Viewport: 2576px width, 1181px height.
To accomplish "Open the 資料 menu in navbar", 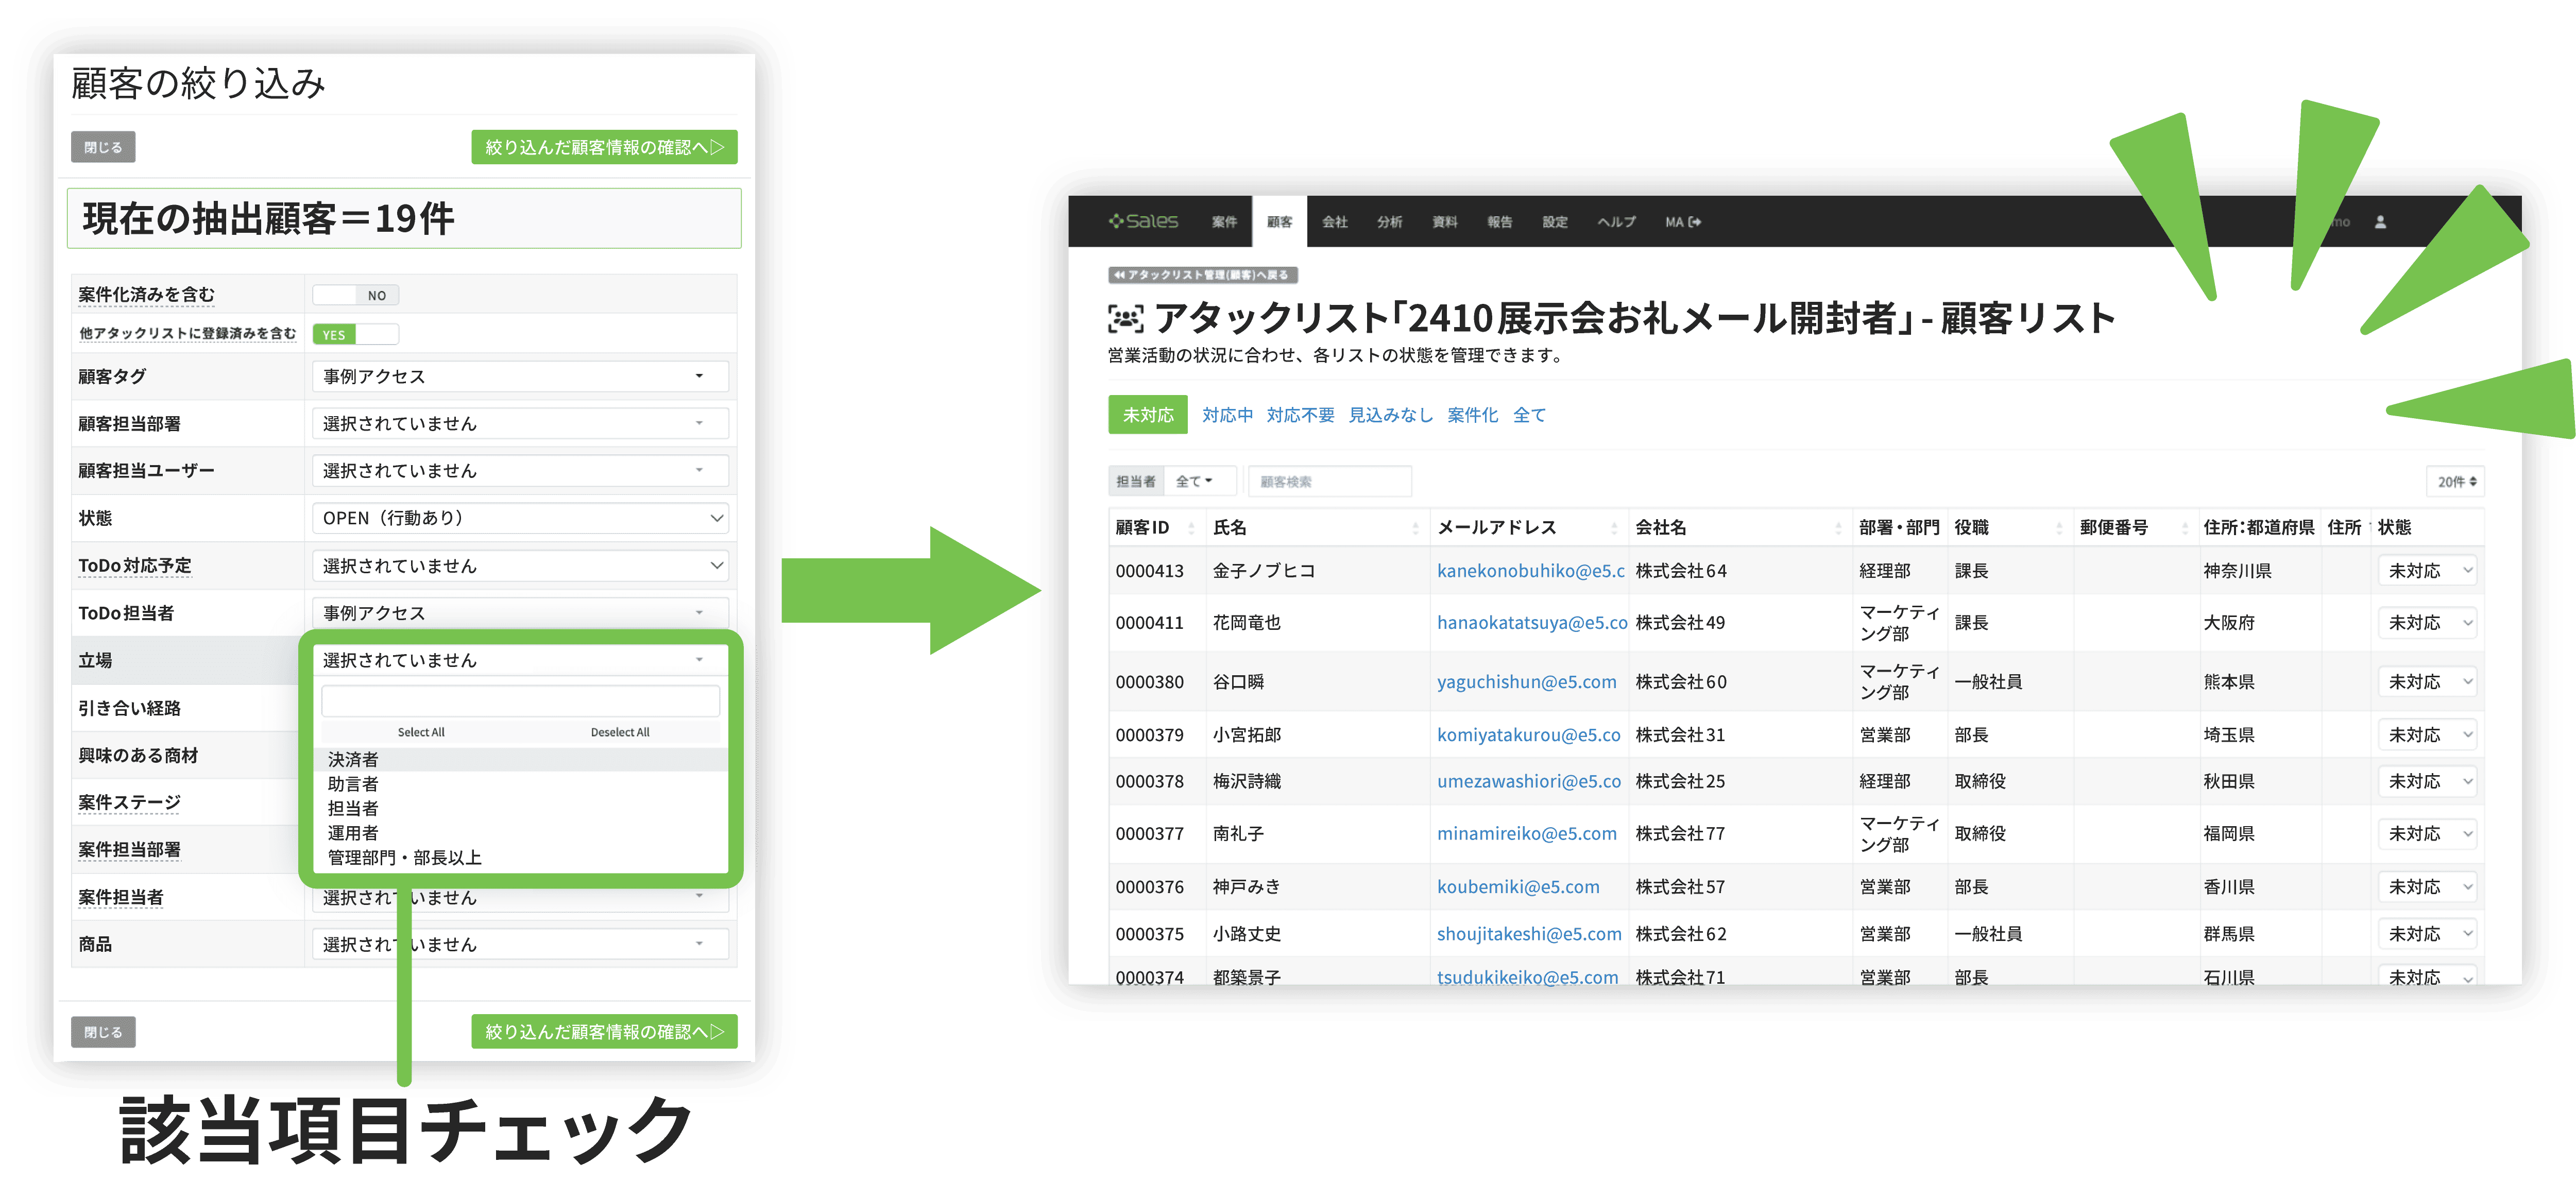I will pos(1445,222).
